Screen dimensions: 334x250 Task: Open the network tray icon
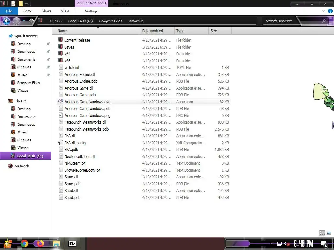point(279,243)
